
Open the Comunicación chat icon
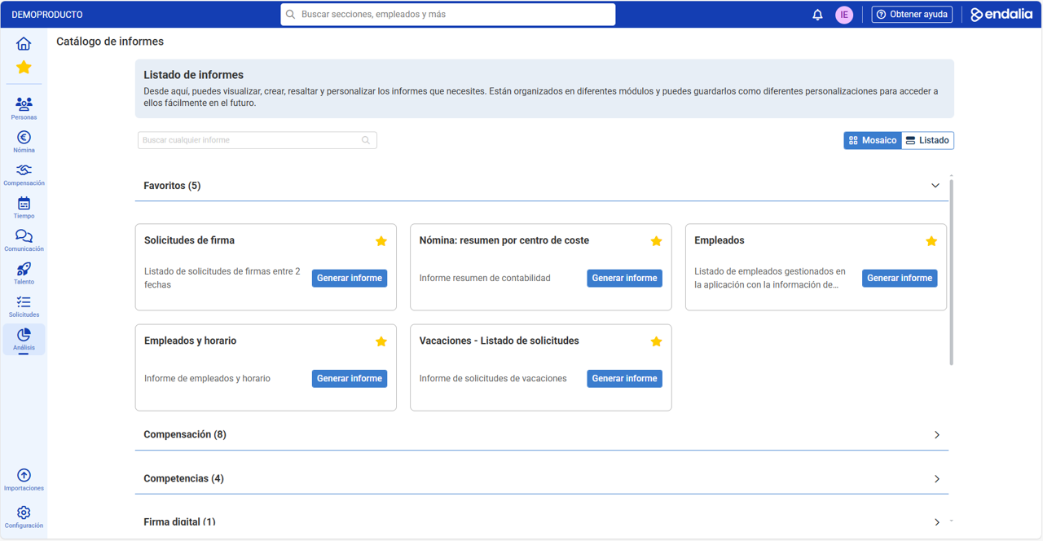24,236
